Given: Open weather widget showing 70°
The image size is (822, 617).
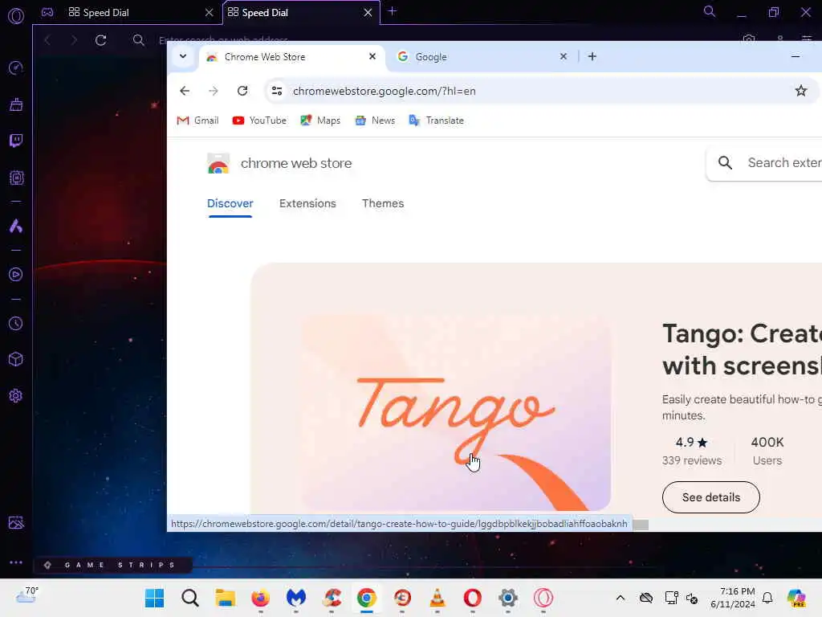Looking at the screenshot, I should click(26, 595).
